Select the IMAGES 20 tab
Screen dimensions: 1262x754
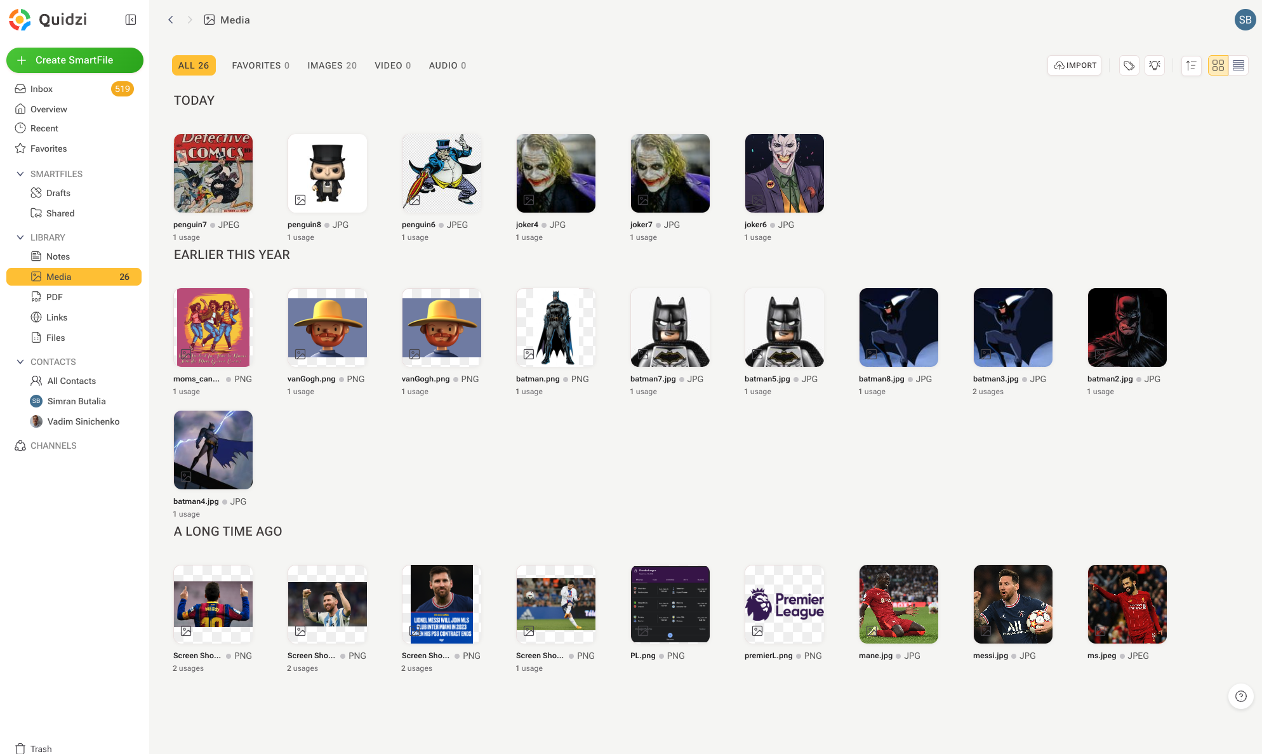point(332,65)
